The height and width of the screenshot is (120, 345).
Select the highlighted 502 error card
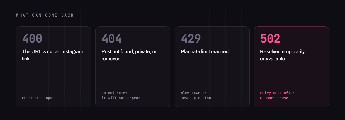(292, 67)
